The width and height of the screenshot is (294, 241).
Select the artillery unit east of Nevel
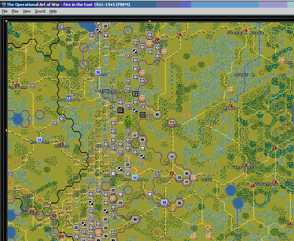(x=179, y=203)
